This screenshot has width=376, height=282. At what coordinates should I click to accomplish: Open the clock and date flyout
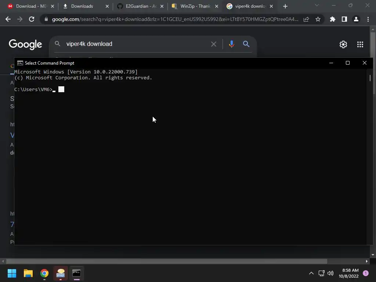point(349,273)
